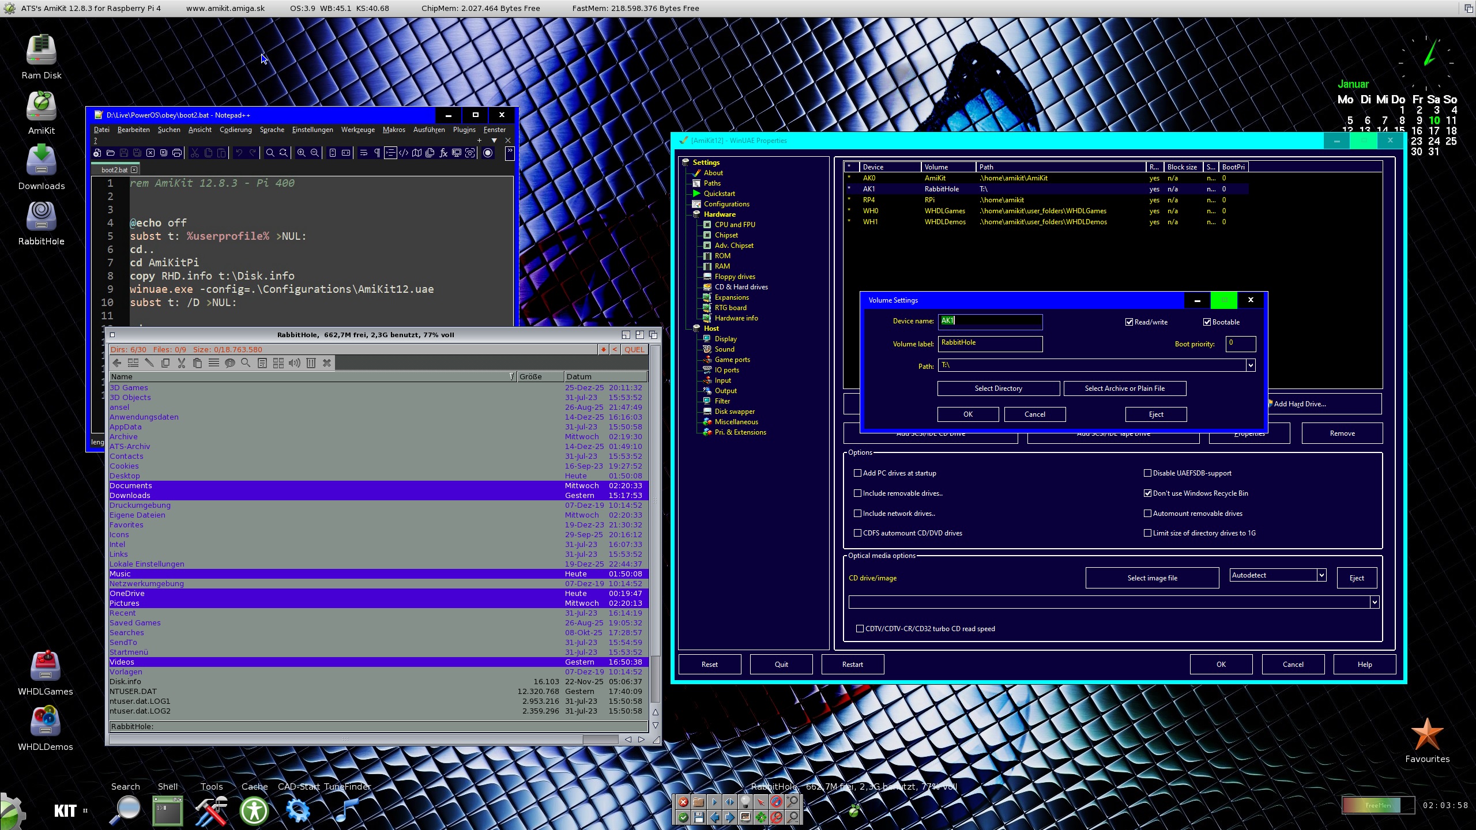The image size is (1476, 830).
Task: Uncheck the Read/write checkbox
Action: click(1129, 322)
